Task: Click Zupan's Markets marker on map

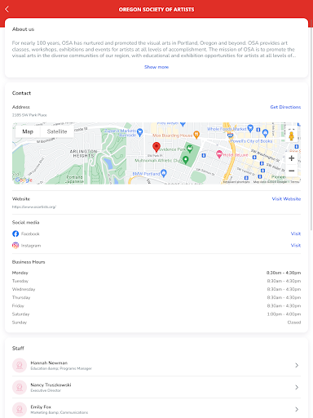Action: (x=139, y=132)
